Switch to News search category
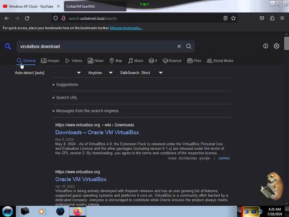The height and width of the screenshot is (217, 289). click(x=95, y=61)
